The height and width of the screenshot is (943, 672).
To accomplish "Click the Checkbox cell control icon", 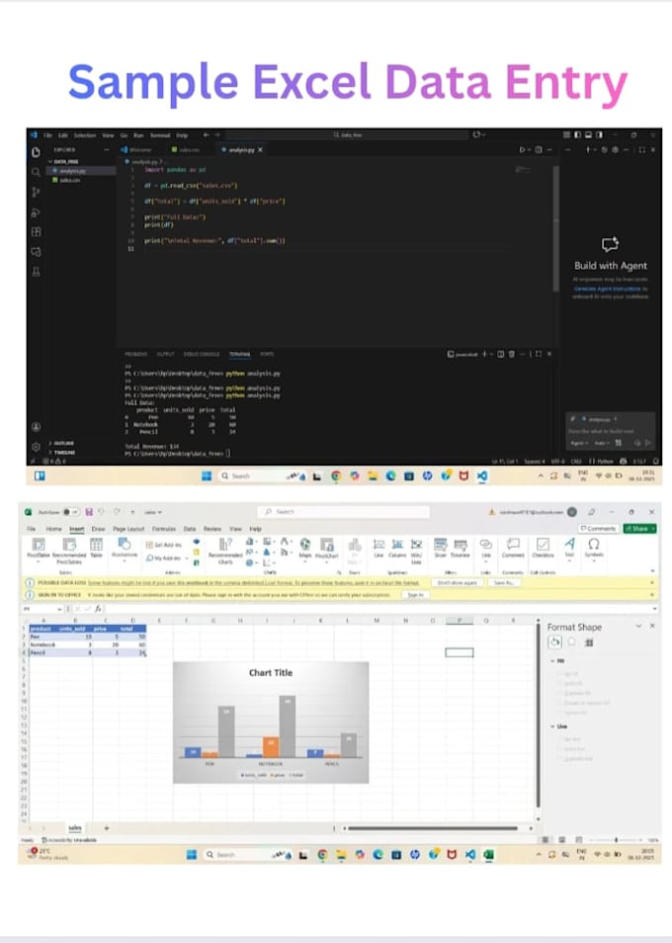I will 543,549.
